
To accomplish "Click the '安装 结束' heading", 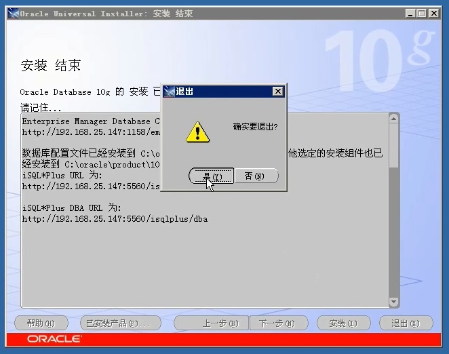I will [51, 65].
